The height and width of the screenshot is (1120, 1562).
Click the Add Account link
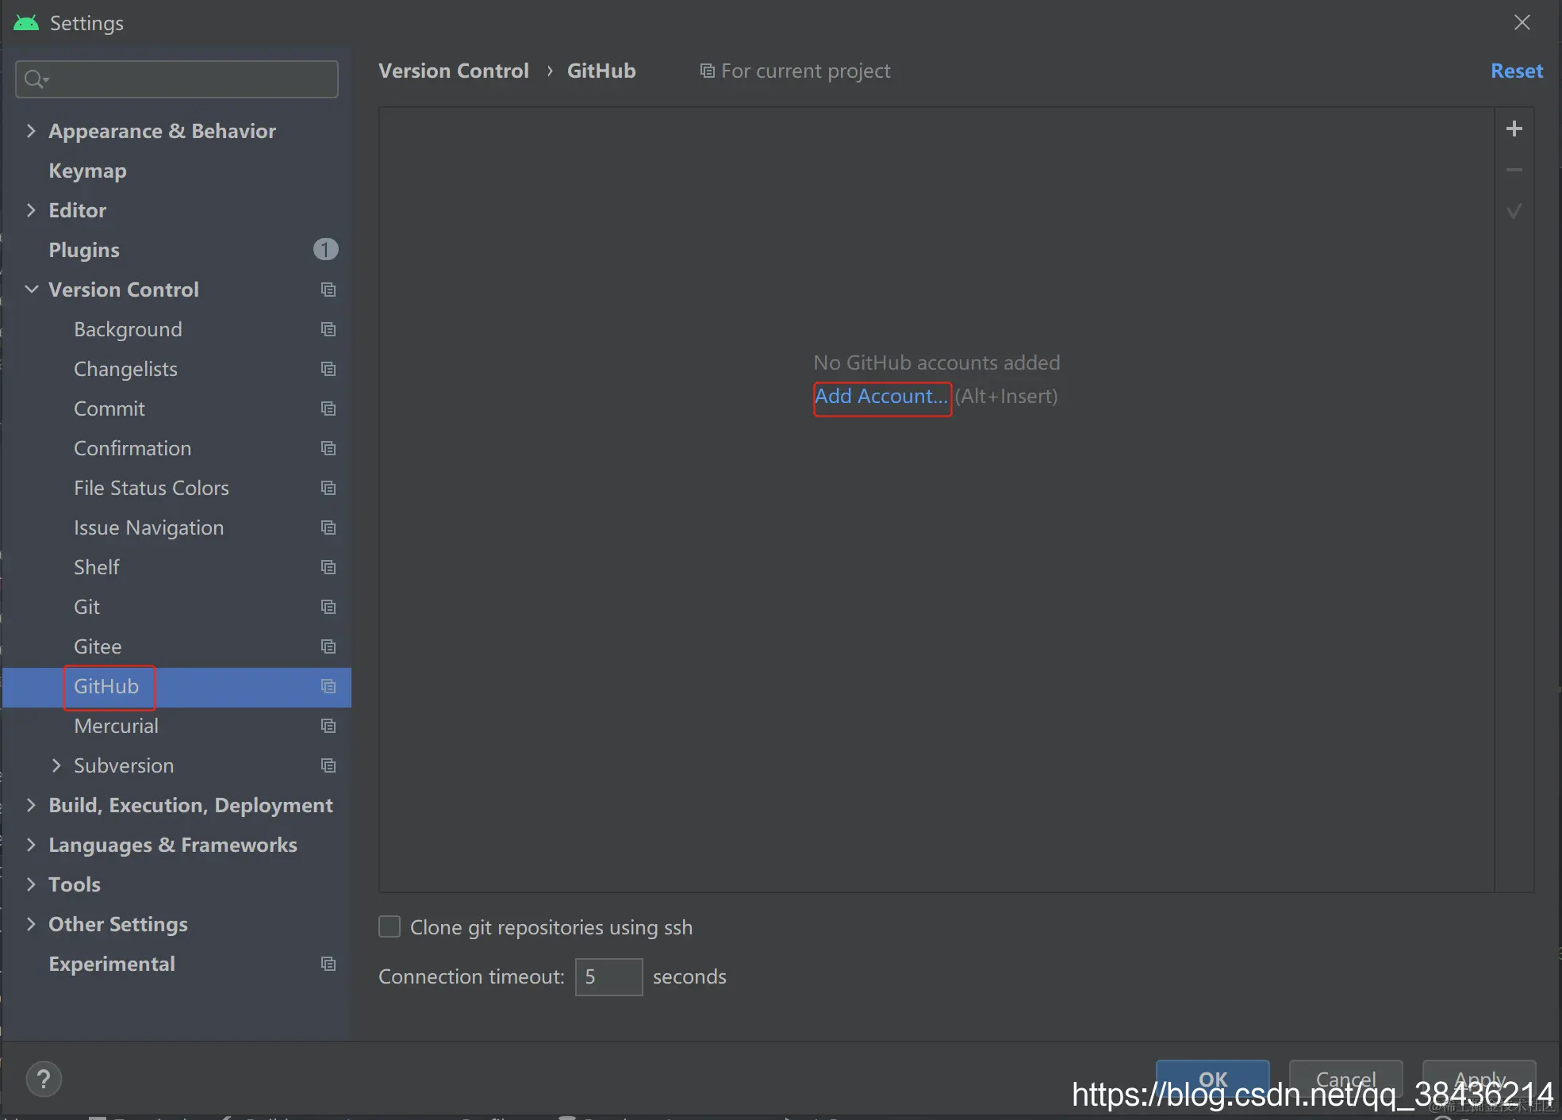click(881, 397)
